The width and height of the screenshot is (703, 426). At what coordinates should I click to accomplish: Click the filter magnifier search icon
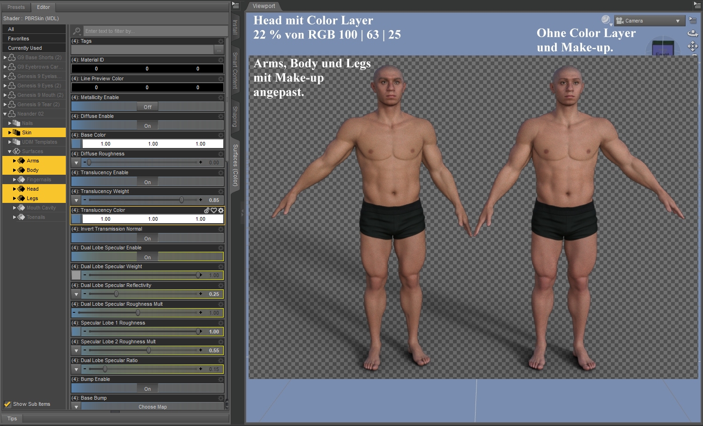pos(77,31)
